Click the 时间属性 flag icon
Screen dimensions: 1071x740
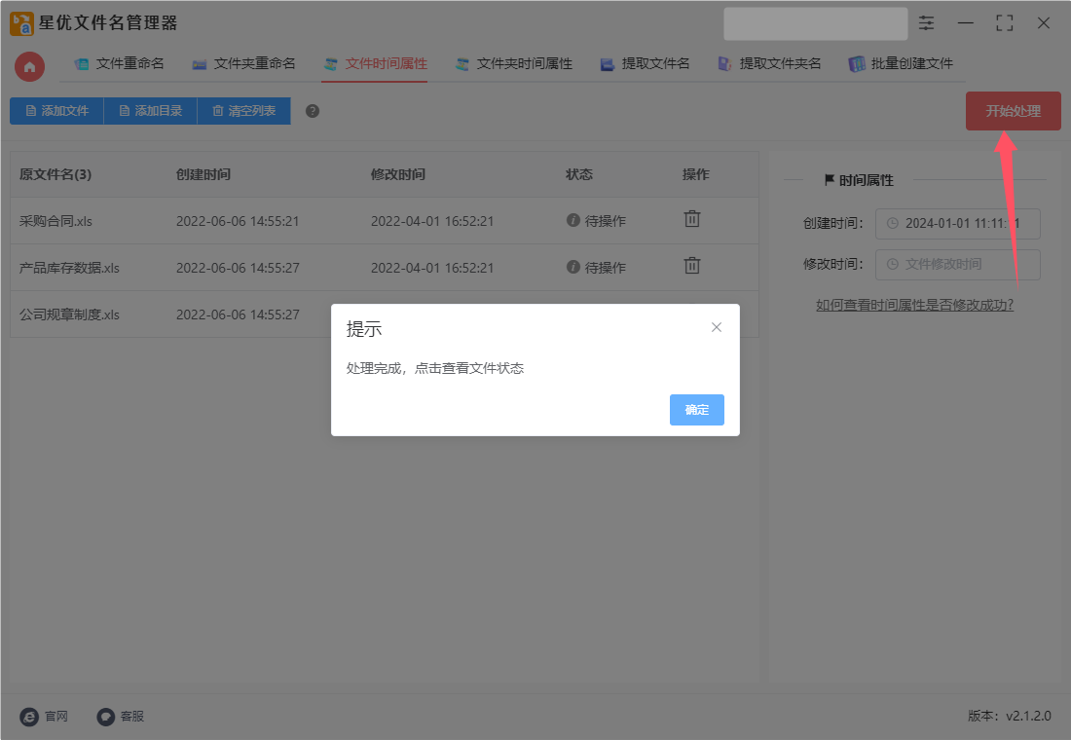(x=830, y=180)
